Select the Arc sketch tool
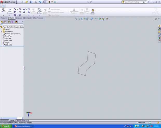The image size is (161, 128). tap(20, 12)
